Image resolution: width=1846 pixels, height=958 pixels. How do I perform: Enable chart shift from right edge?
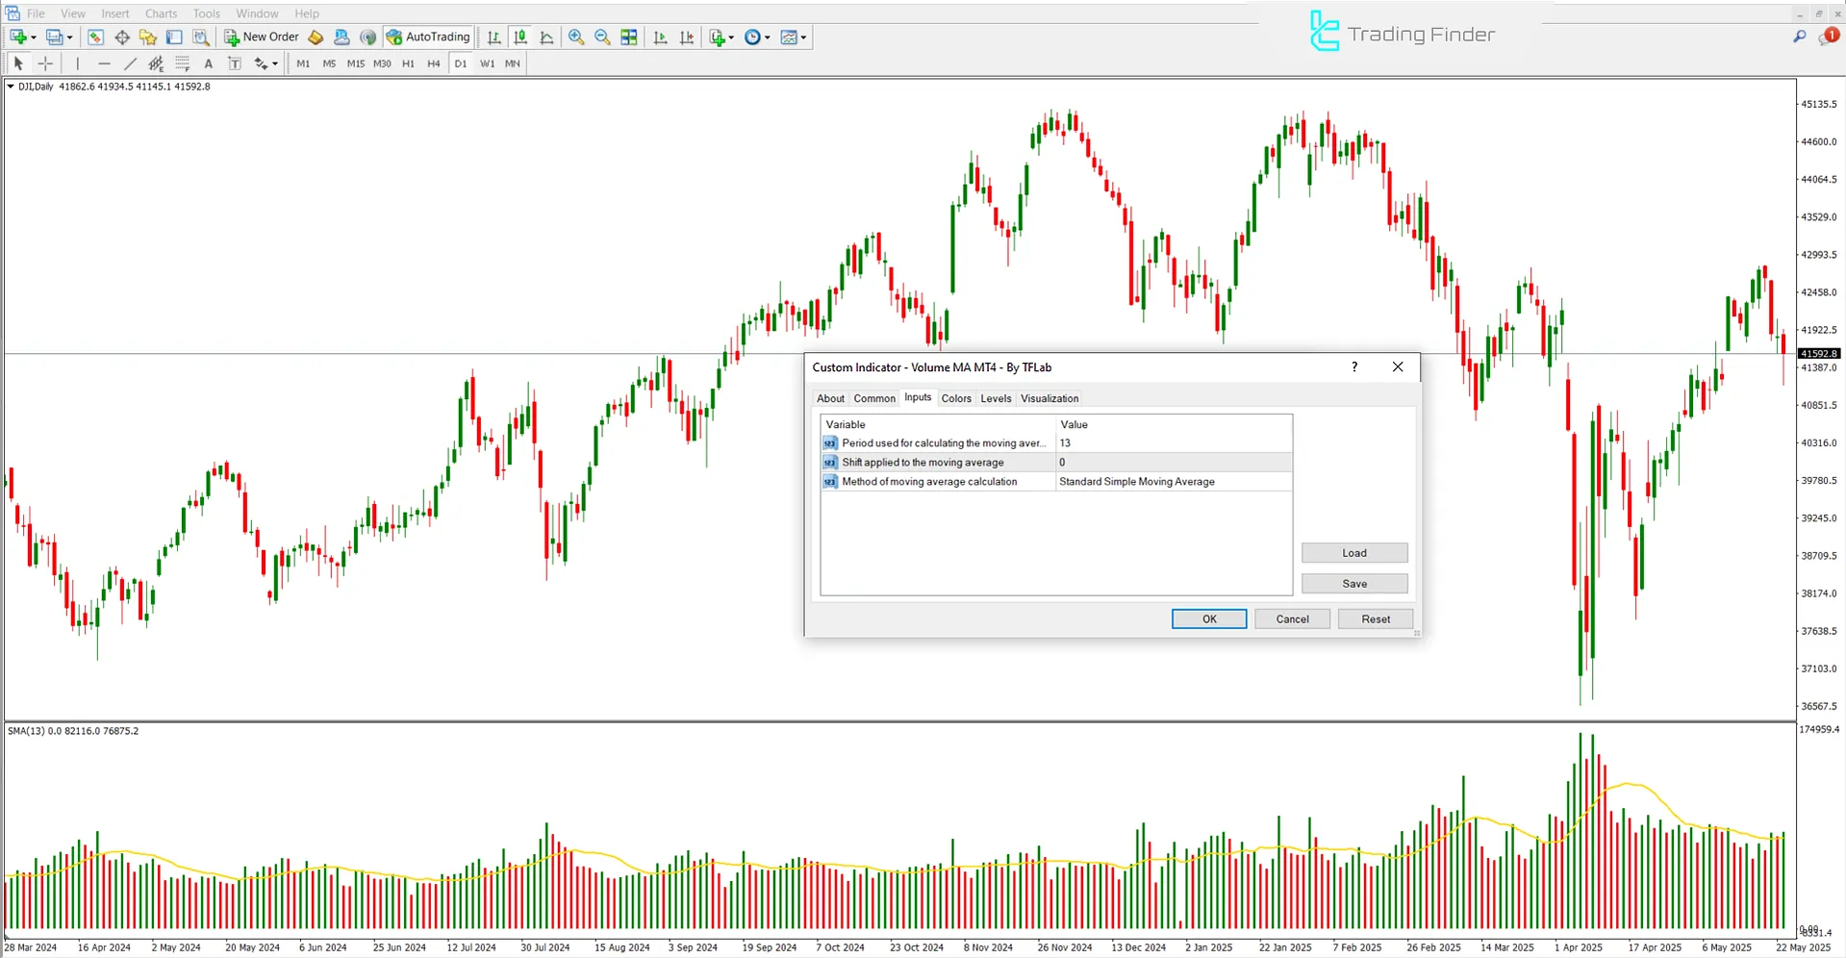687,37
